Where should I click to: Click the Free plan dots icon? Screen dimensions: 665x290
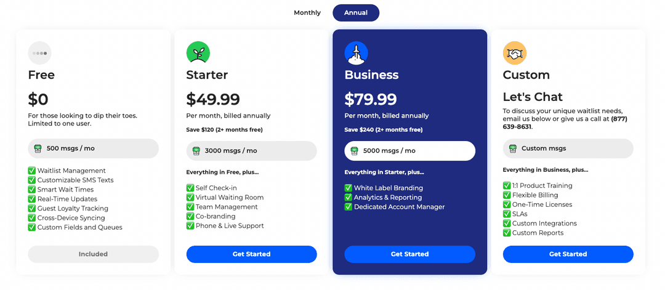coord(40,53)
